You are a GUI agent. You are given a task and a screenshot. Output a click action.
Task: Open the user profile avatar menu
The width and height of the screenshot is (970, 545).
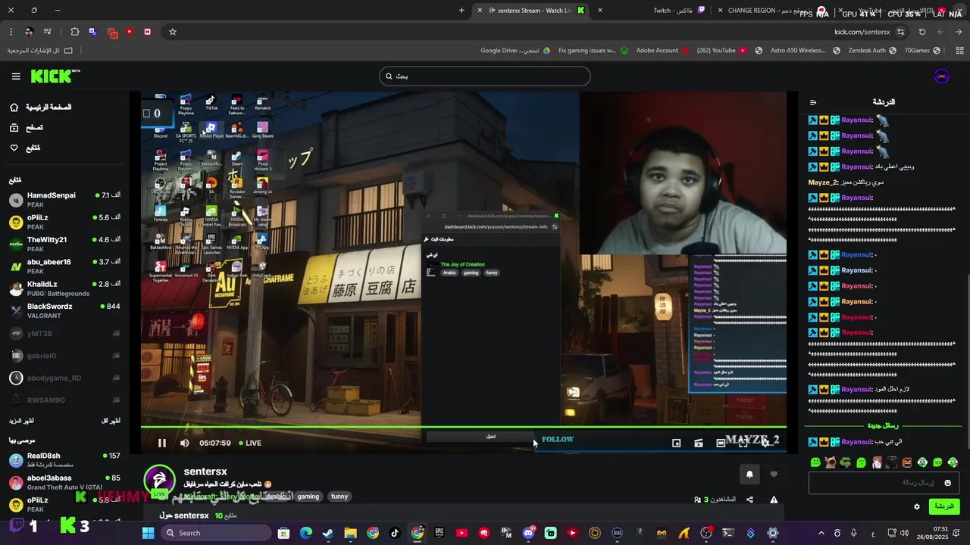pos(941,76)
